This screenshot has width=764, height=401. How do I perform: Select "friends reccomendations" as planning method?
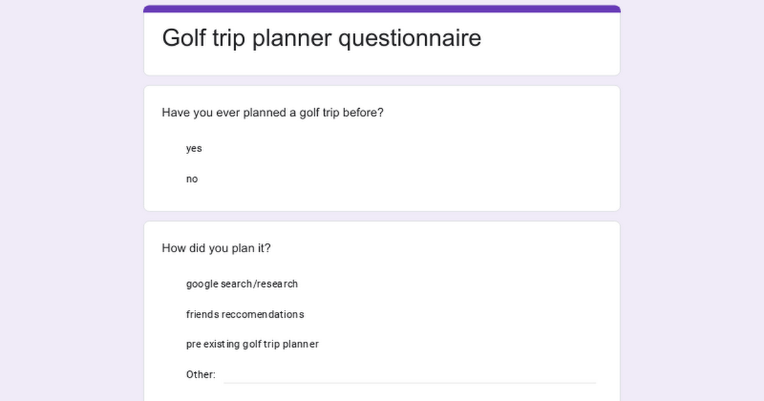click(245, 314)
